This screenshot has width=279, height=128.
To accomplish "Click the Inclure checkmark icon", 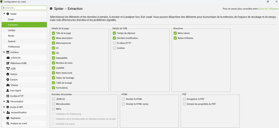I will coord(8,74).
